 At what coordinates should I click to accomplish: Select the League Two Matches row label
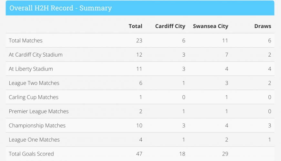[34, 83]
